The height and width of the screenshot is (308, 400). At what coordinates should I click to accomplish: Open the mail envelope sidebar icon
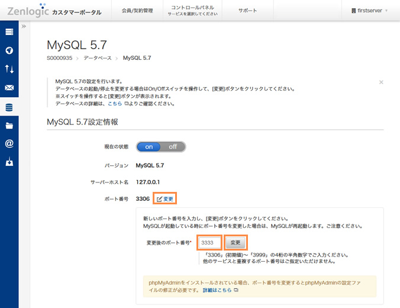pyautogui.click(x=9, y=88)
